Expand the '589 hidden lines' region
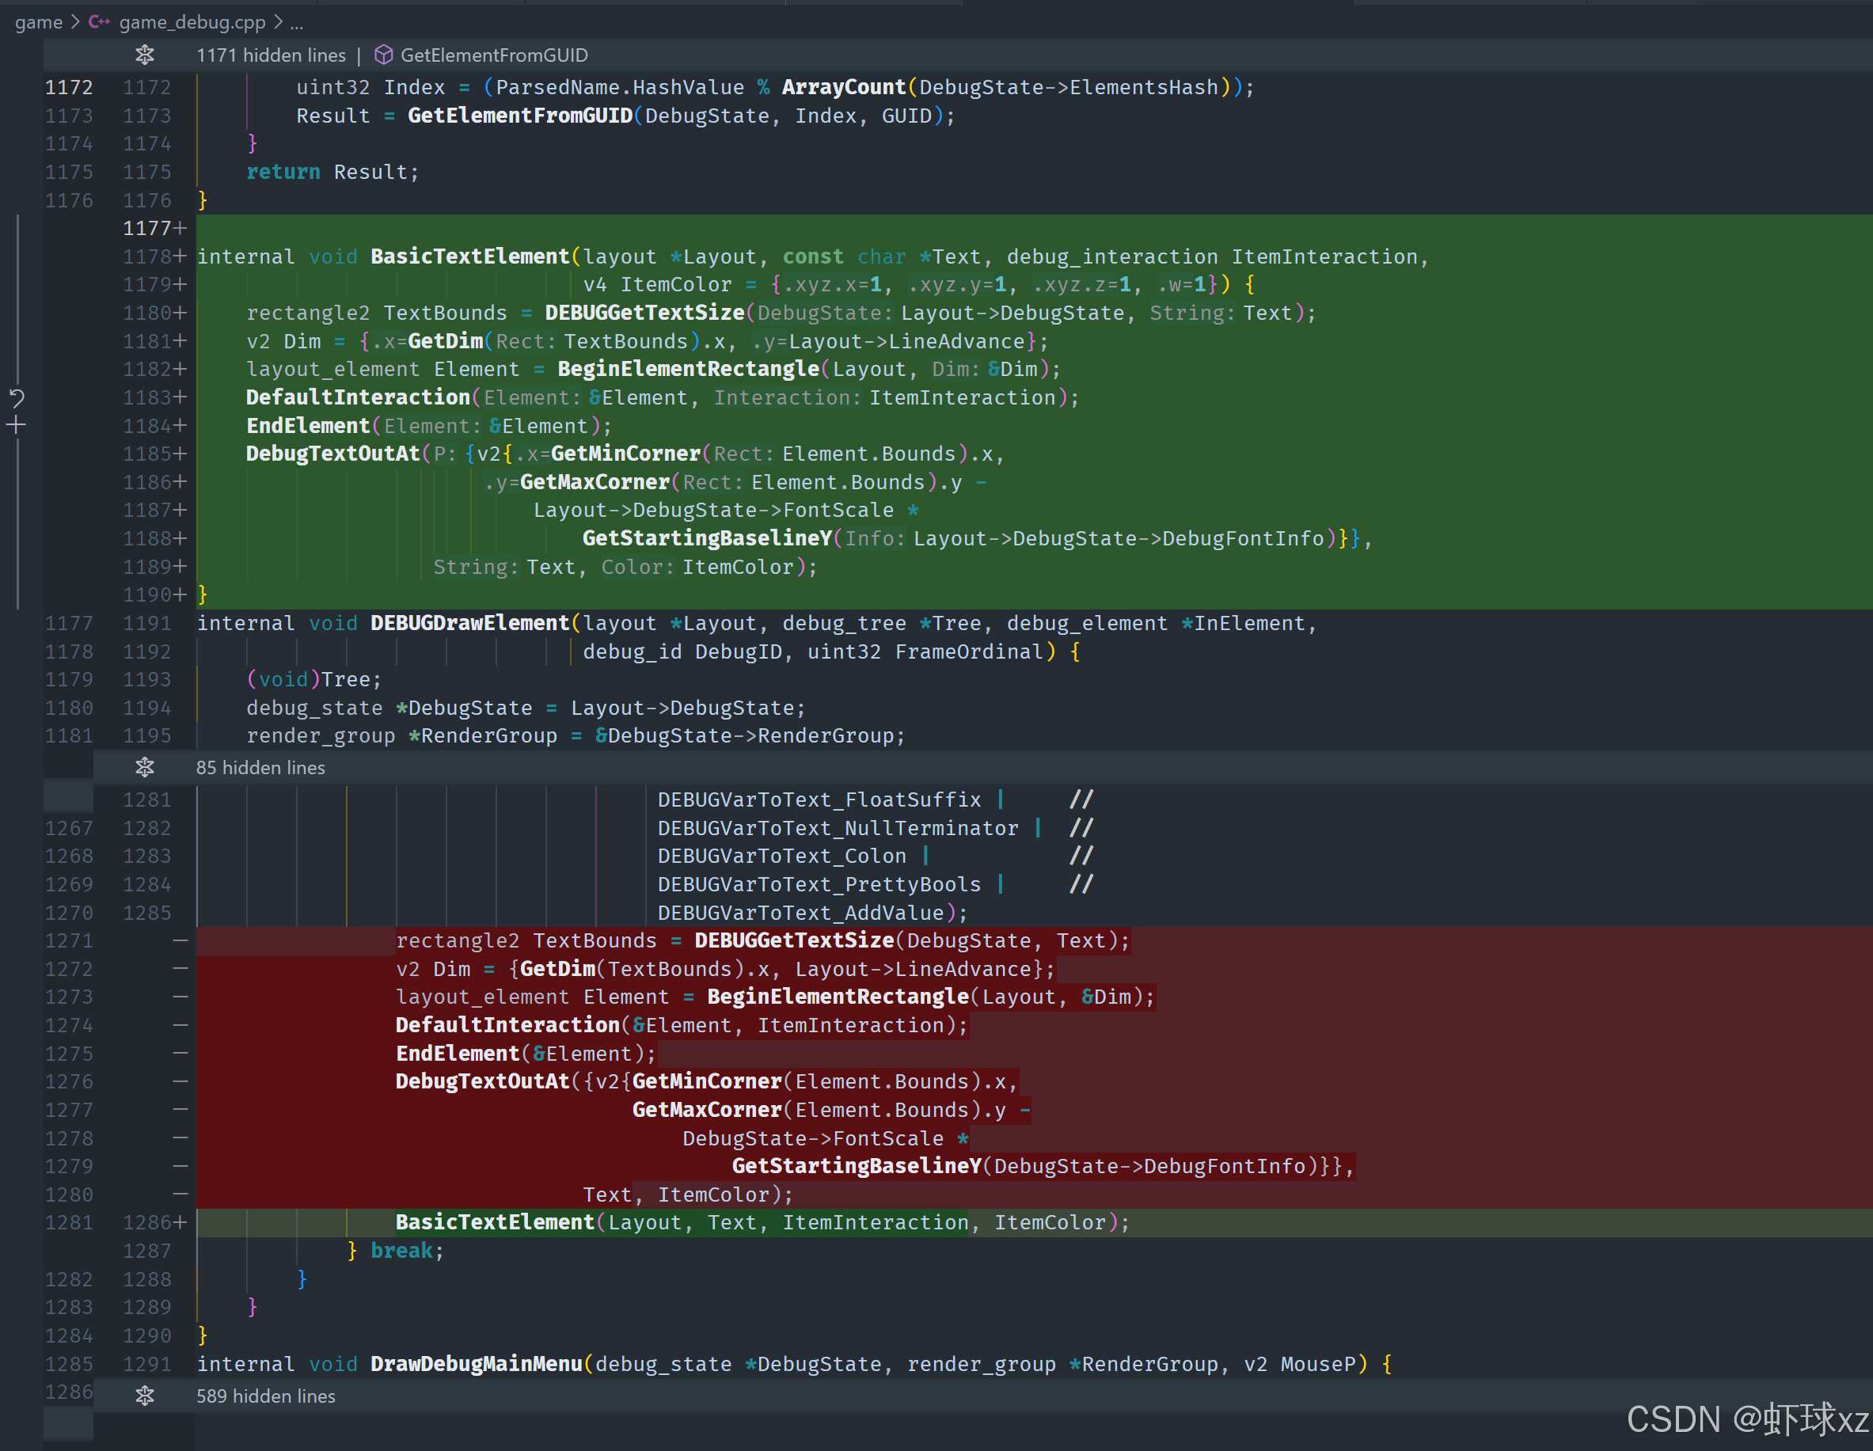1873x1451 pixels. pyautogui.click(x=266, y=1396)
